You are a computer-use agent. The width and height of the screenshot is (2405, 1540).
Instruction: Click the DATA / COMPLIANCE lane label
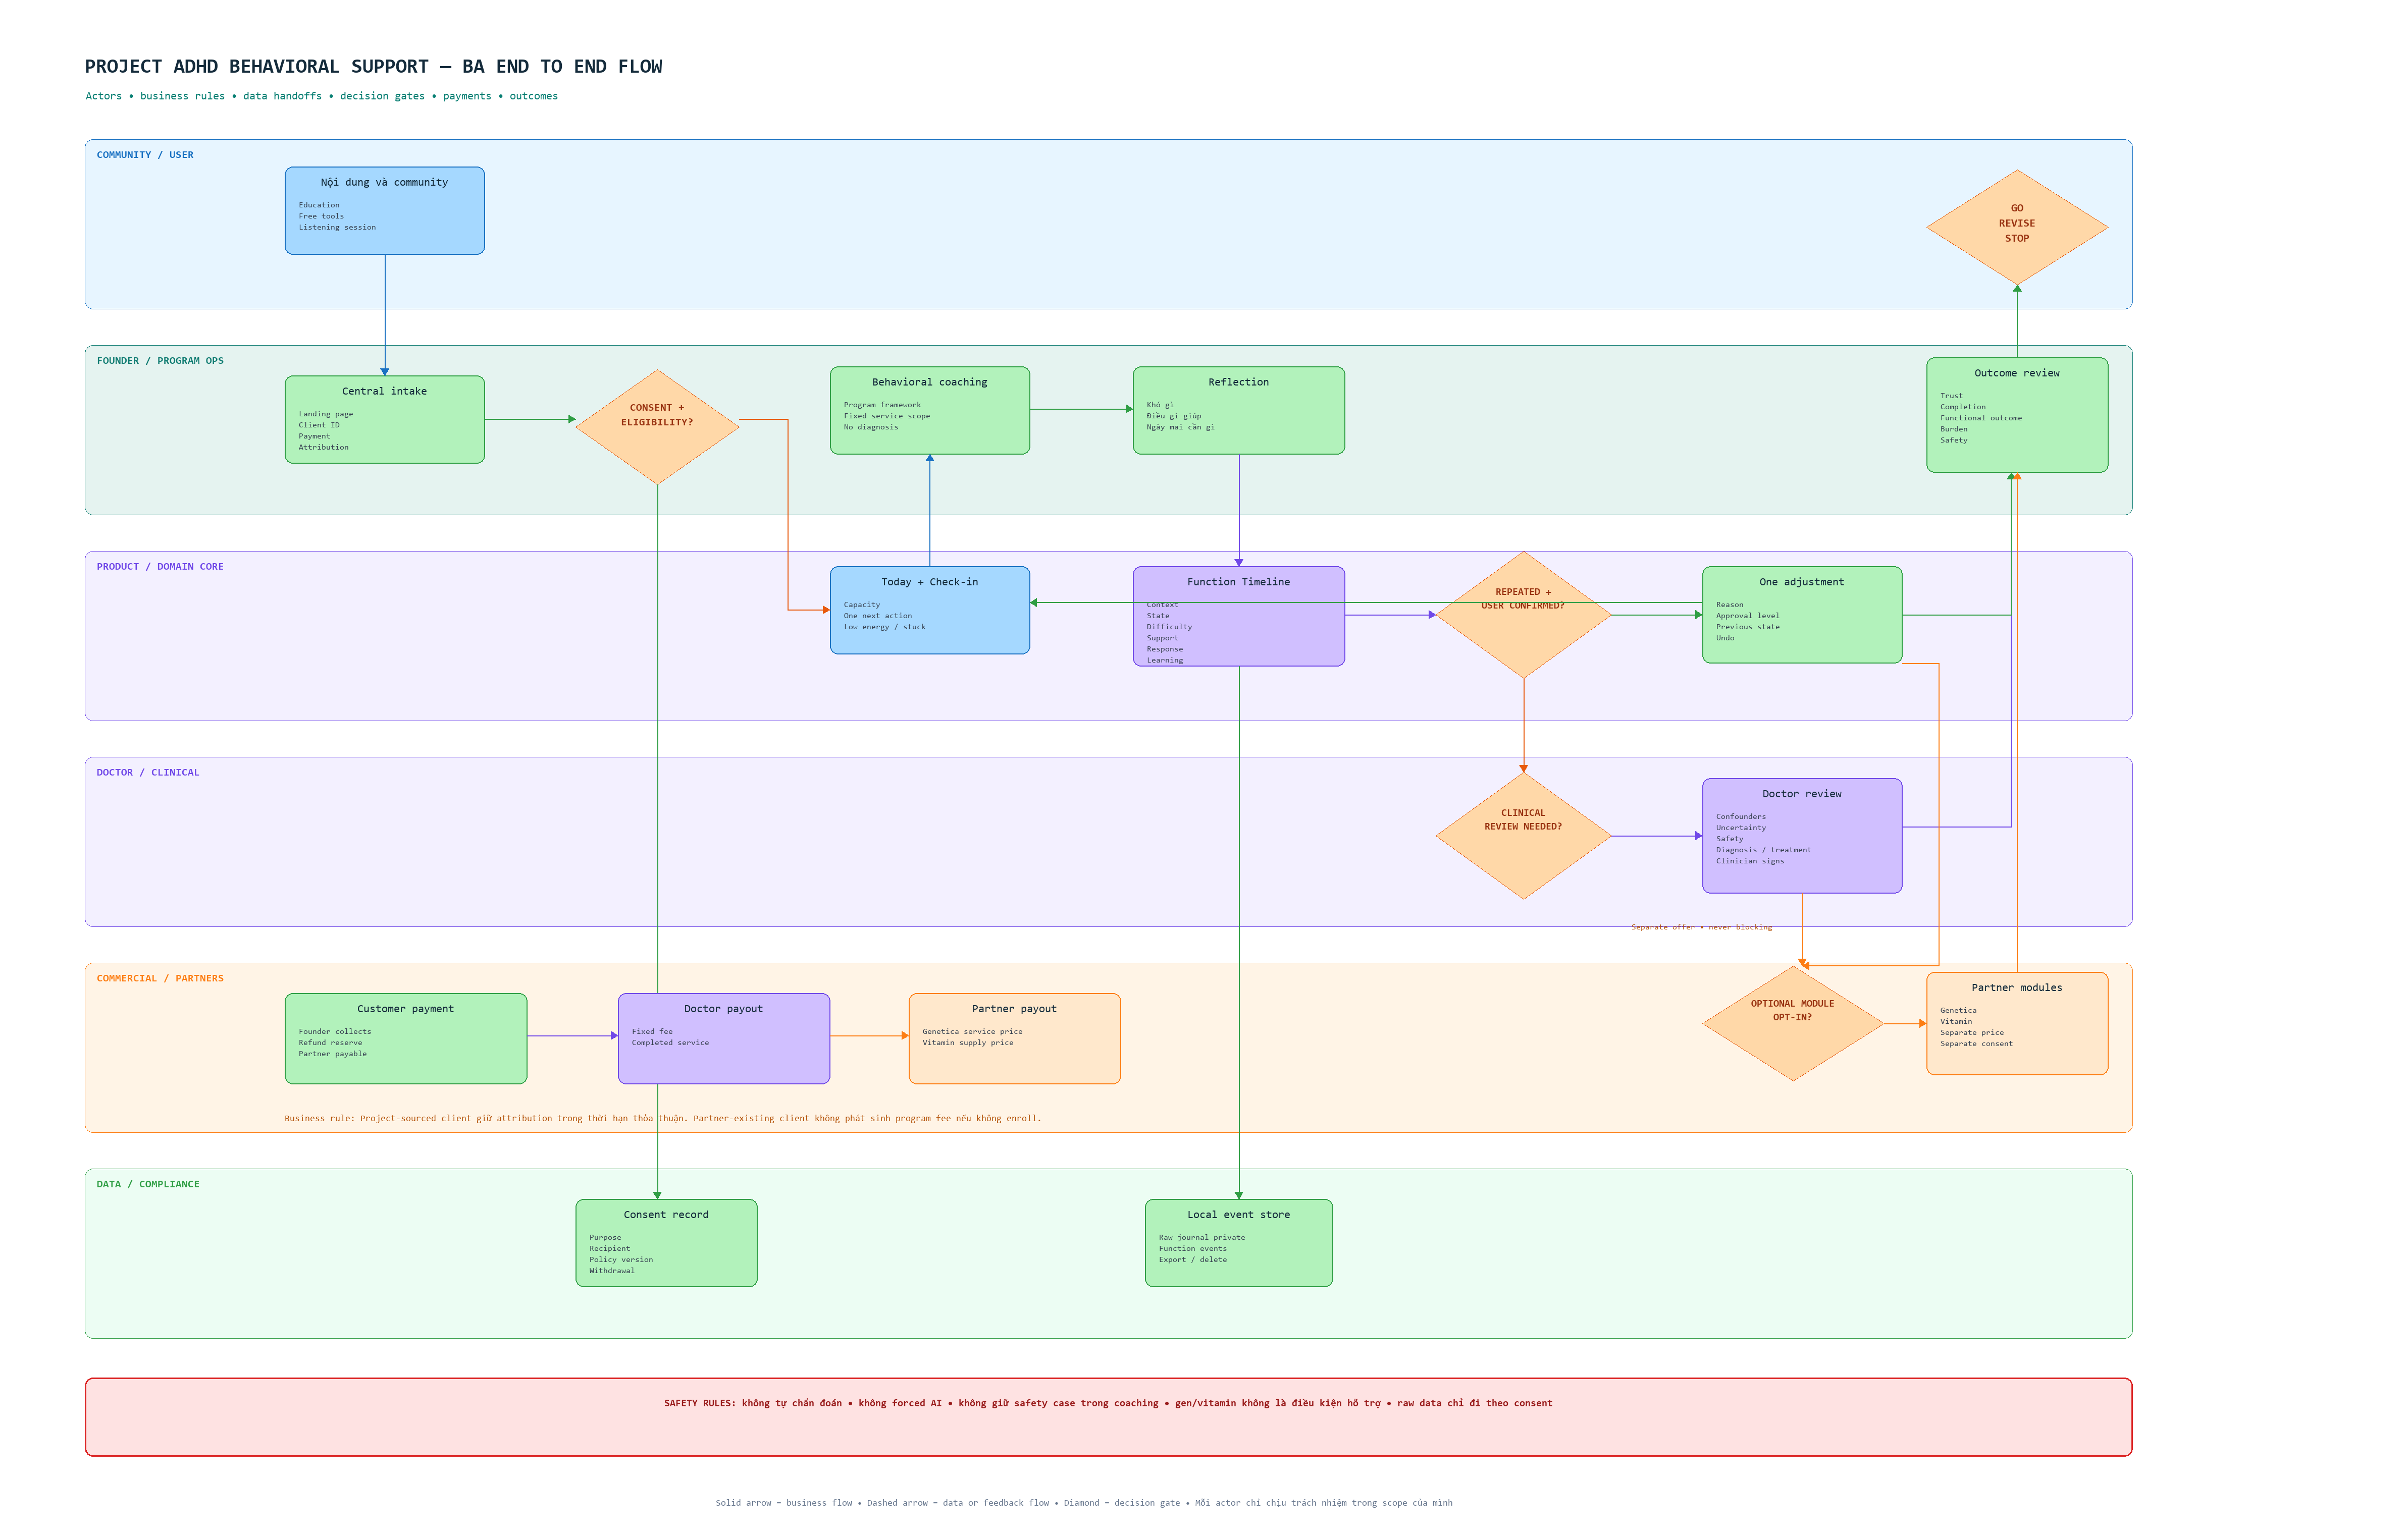pyautogui.click(x=148, y=1185)
